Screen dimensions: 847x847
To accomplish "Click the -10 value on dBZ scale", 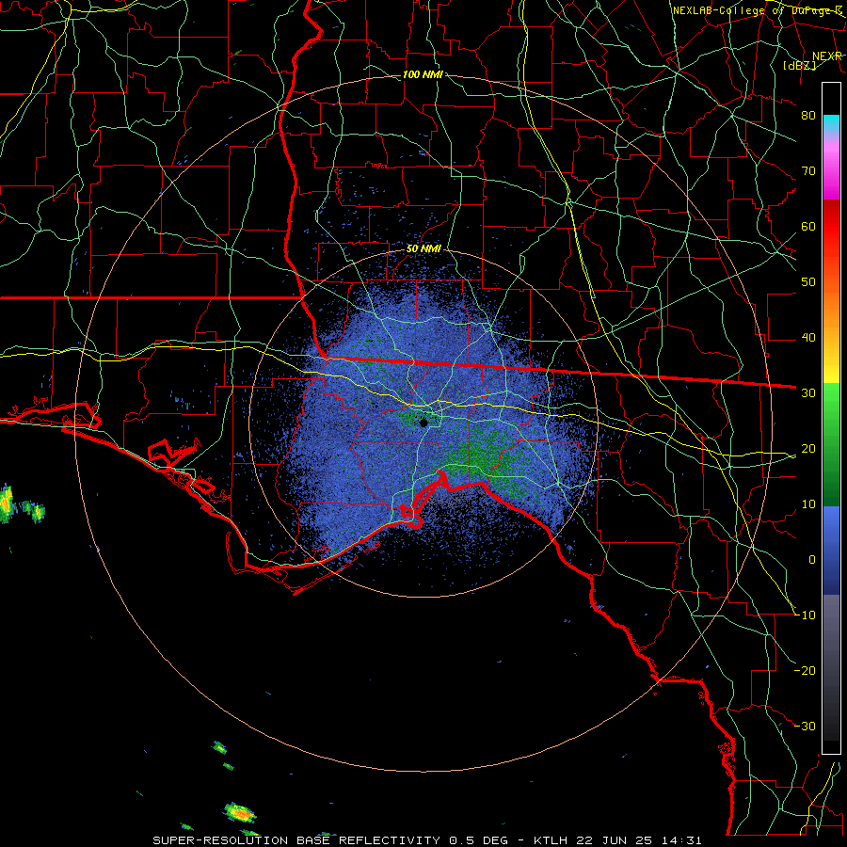I will pyautogui.click(x=806, y=615).
